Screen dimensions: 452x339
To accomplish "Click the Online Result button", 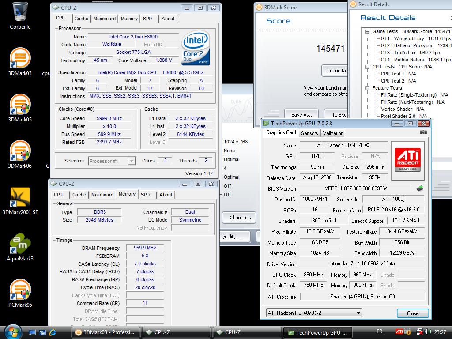I will tap(335, 71).
